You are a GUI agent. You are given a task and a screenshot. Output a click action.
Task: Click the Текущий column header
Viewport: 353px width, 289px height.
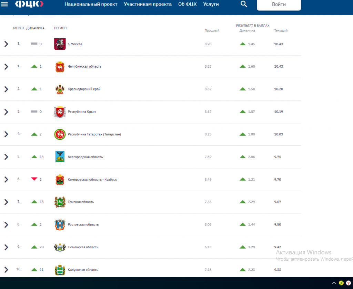(281, 31)
